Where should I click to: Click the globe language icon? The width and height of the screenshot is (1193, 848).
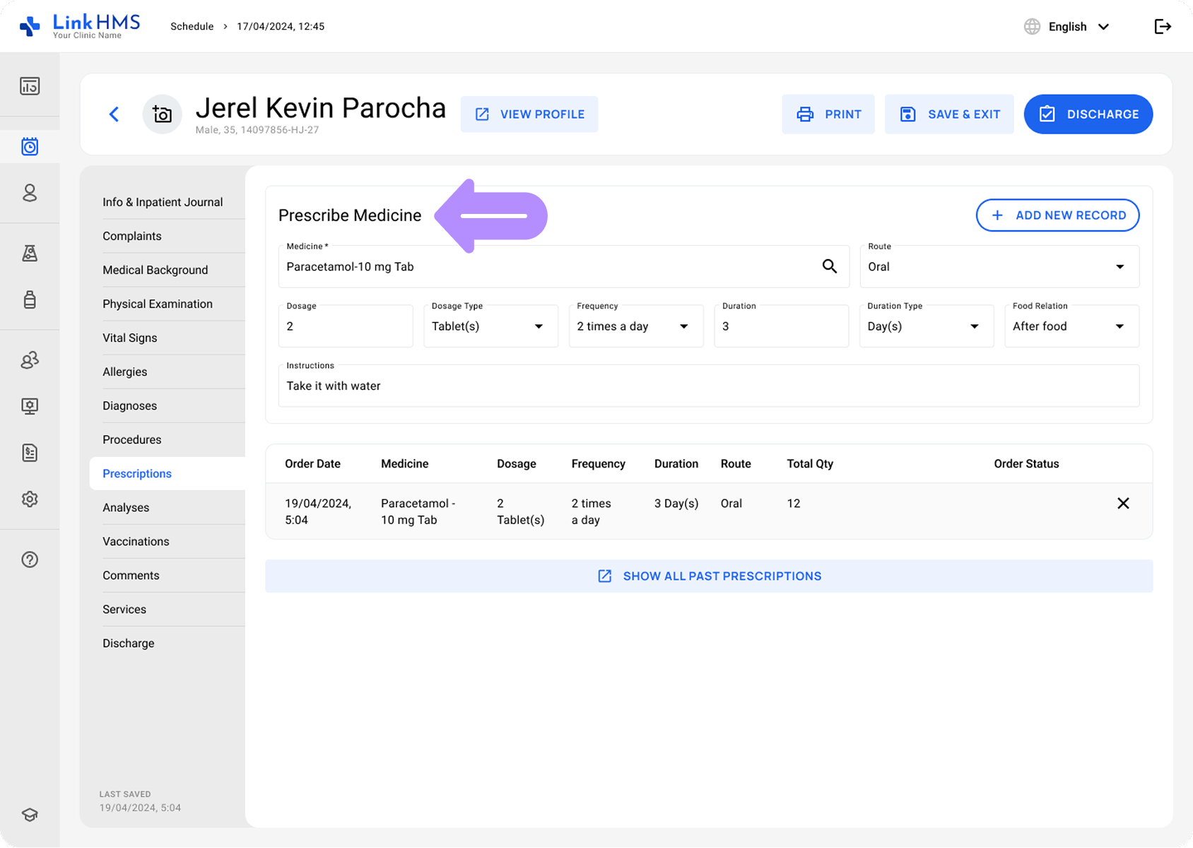click(1032, 27)
